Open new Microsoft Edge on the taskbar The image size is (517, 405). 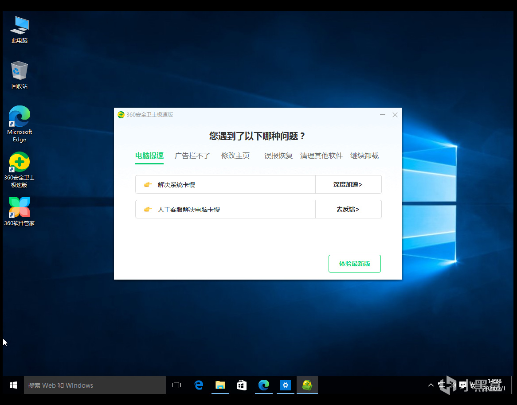click(x=264, y=385)
